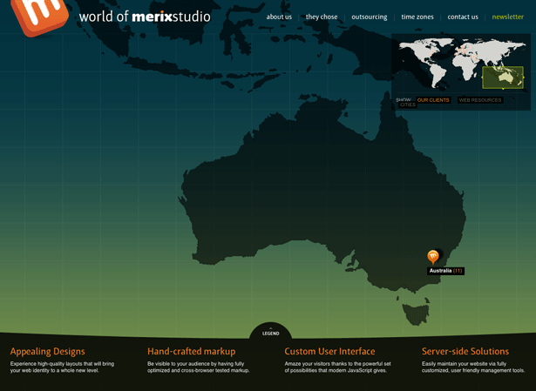Click the yellow viewport rectangle on minimap

pos(503,78)
